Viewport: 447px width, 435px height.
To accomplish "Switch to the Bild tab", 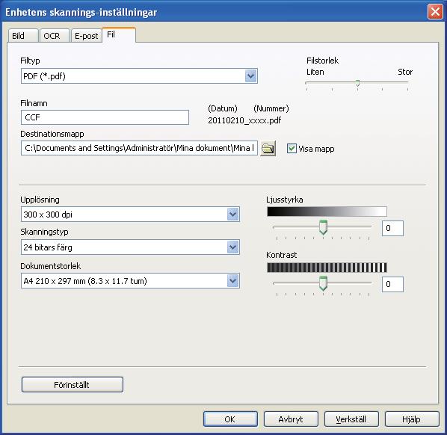I will click(x=23, y=36).
